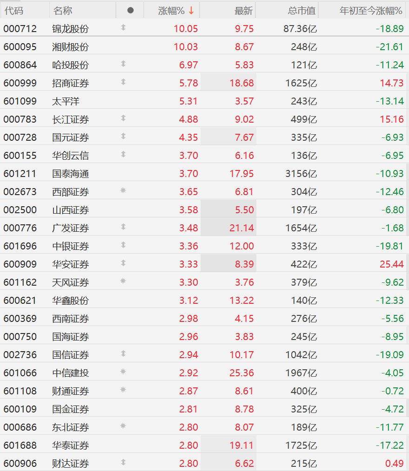Select stock code 000712

click(20, 29)
